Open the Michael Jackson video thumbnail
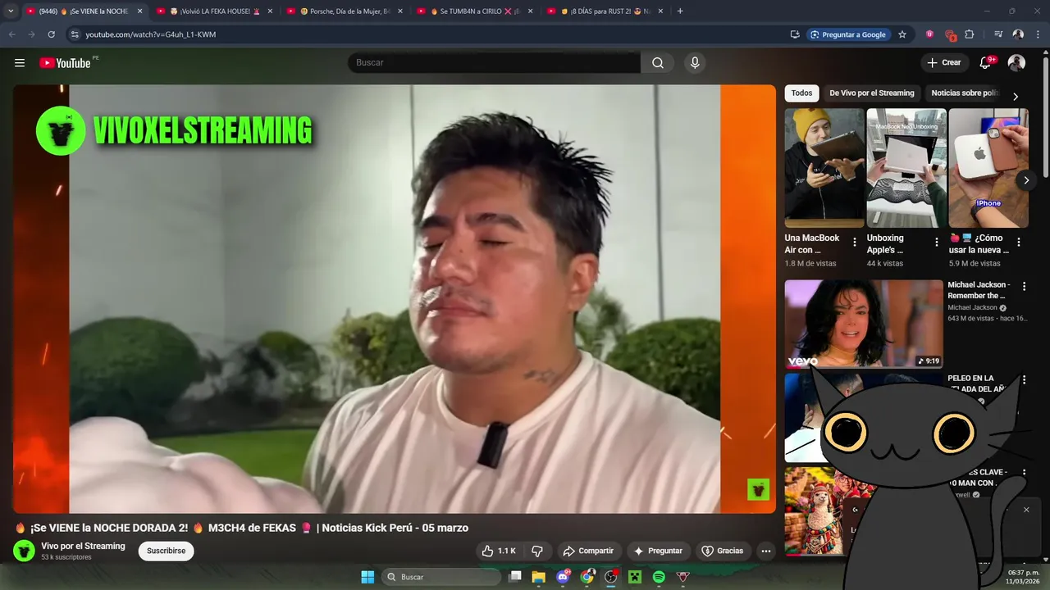Viewport: 1050px width, 590px height. coord(864,324)
